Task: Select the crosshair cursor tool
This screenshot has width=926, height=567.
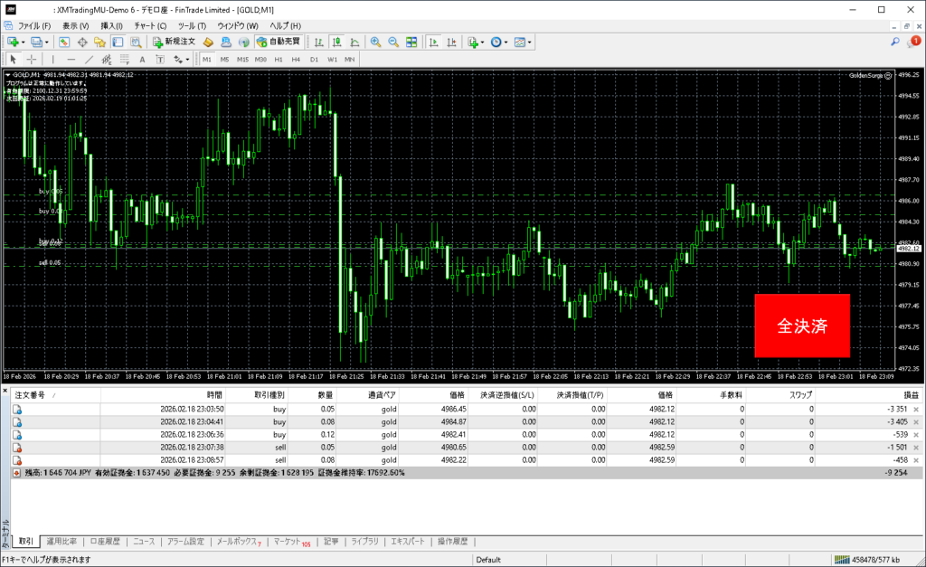Action: click(31, 60)
